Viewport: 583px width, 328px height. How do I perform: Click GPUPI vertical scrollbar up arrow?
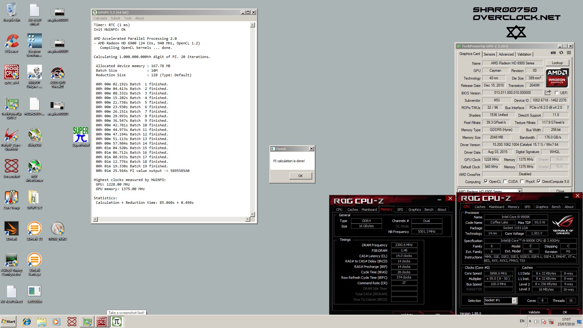tap(253, 25)
